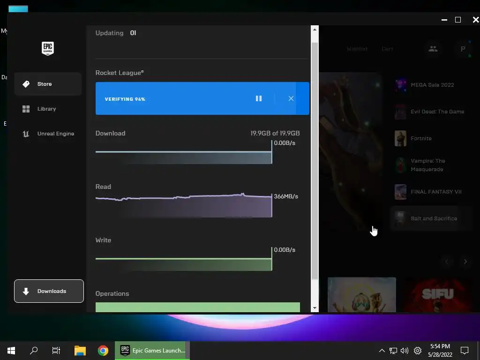The image size is (480, 360).
Task: Click the Vampire: The Masquerade thumbnail icon
Action: 400,165
